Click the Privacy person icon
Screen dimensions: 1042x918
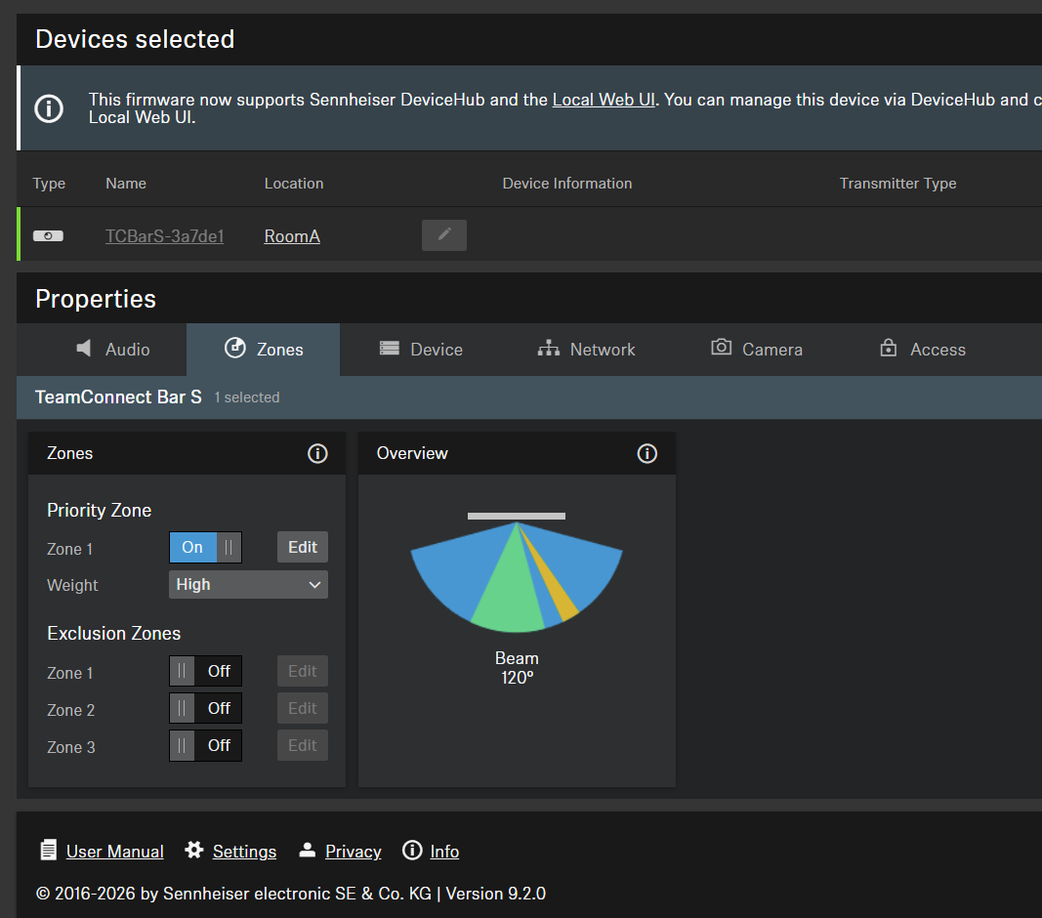tap(307, 850)
